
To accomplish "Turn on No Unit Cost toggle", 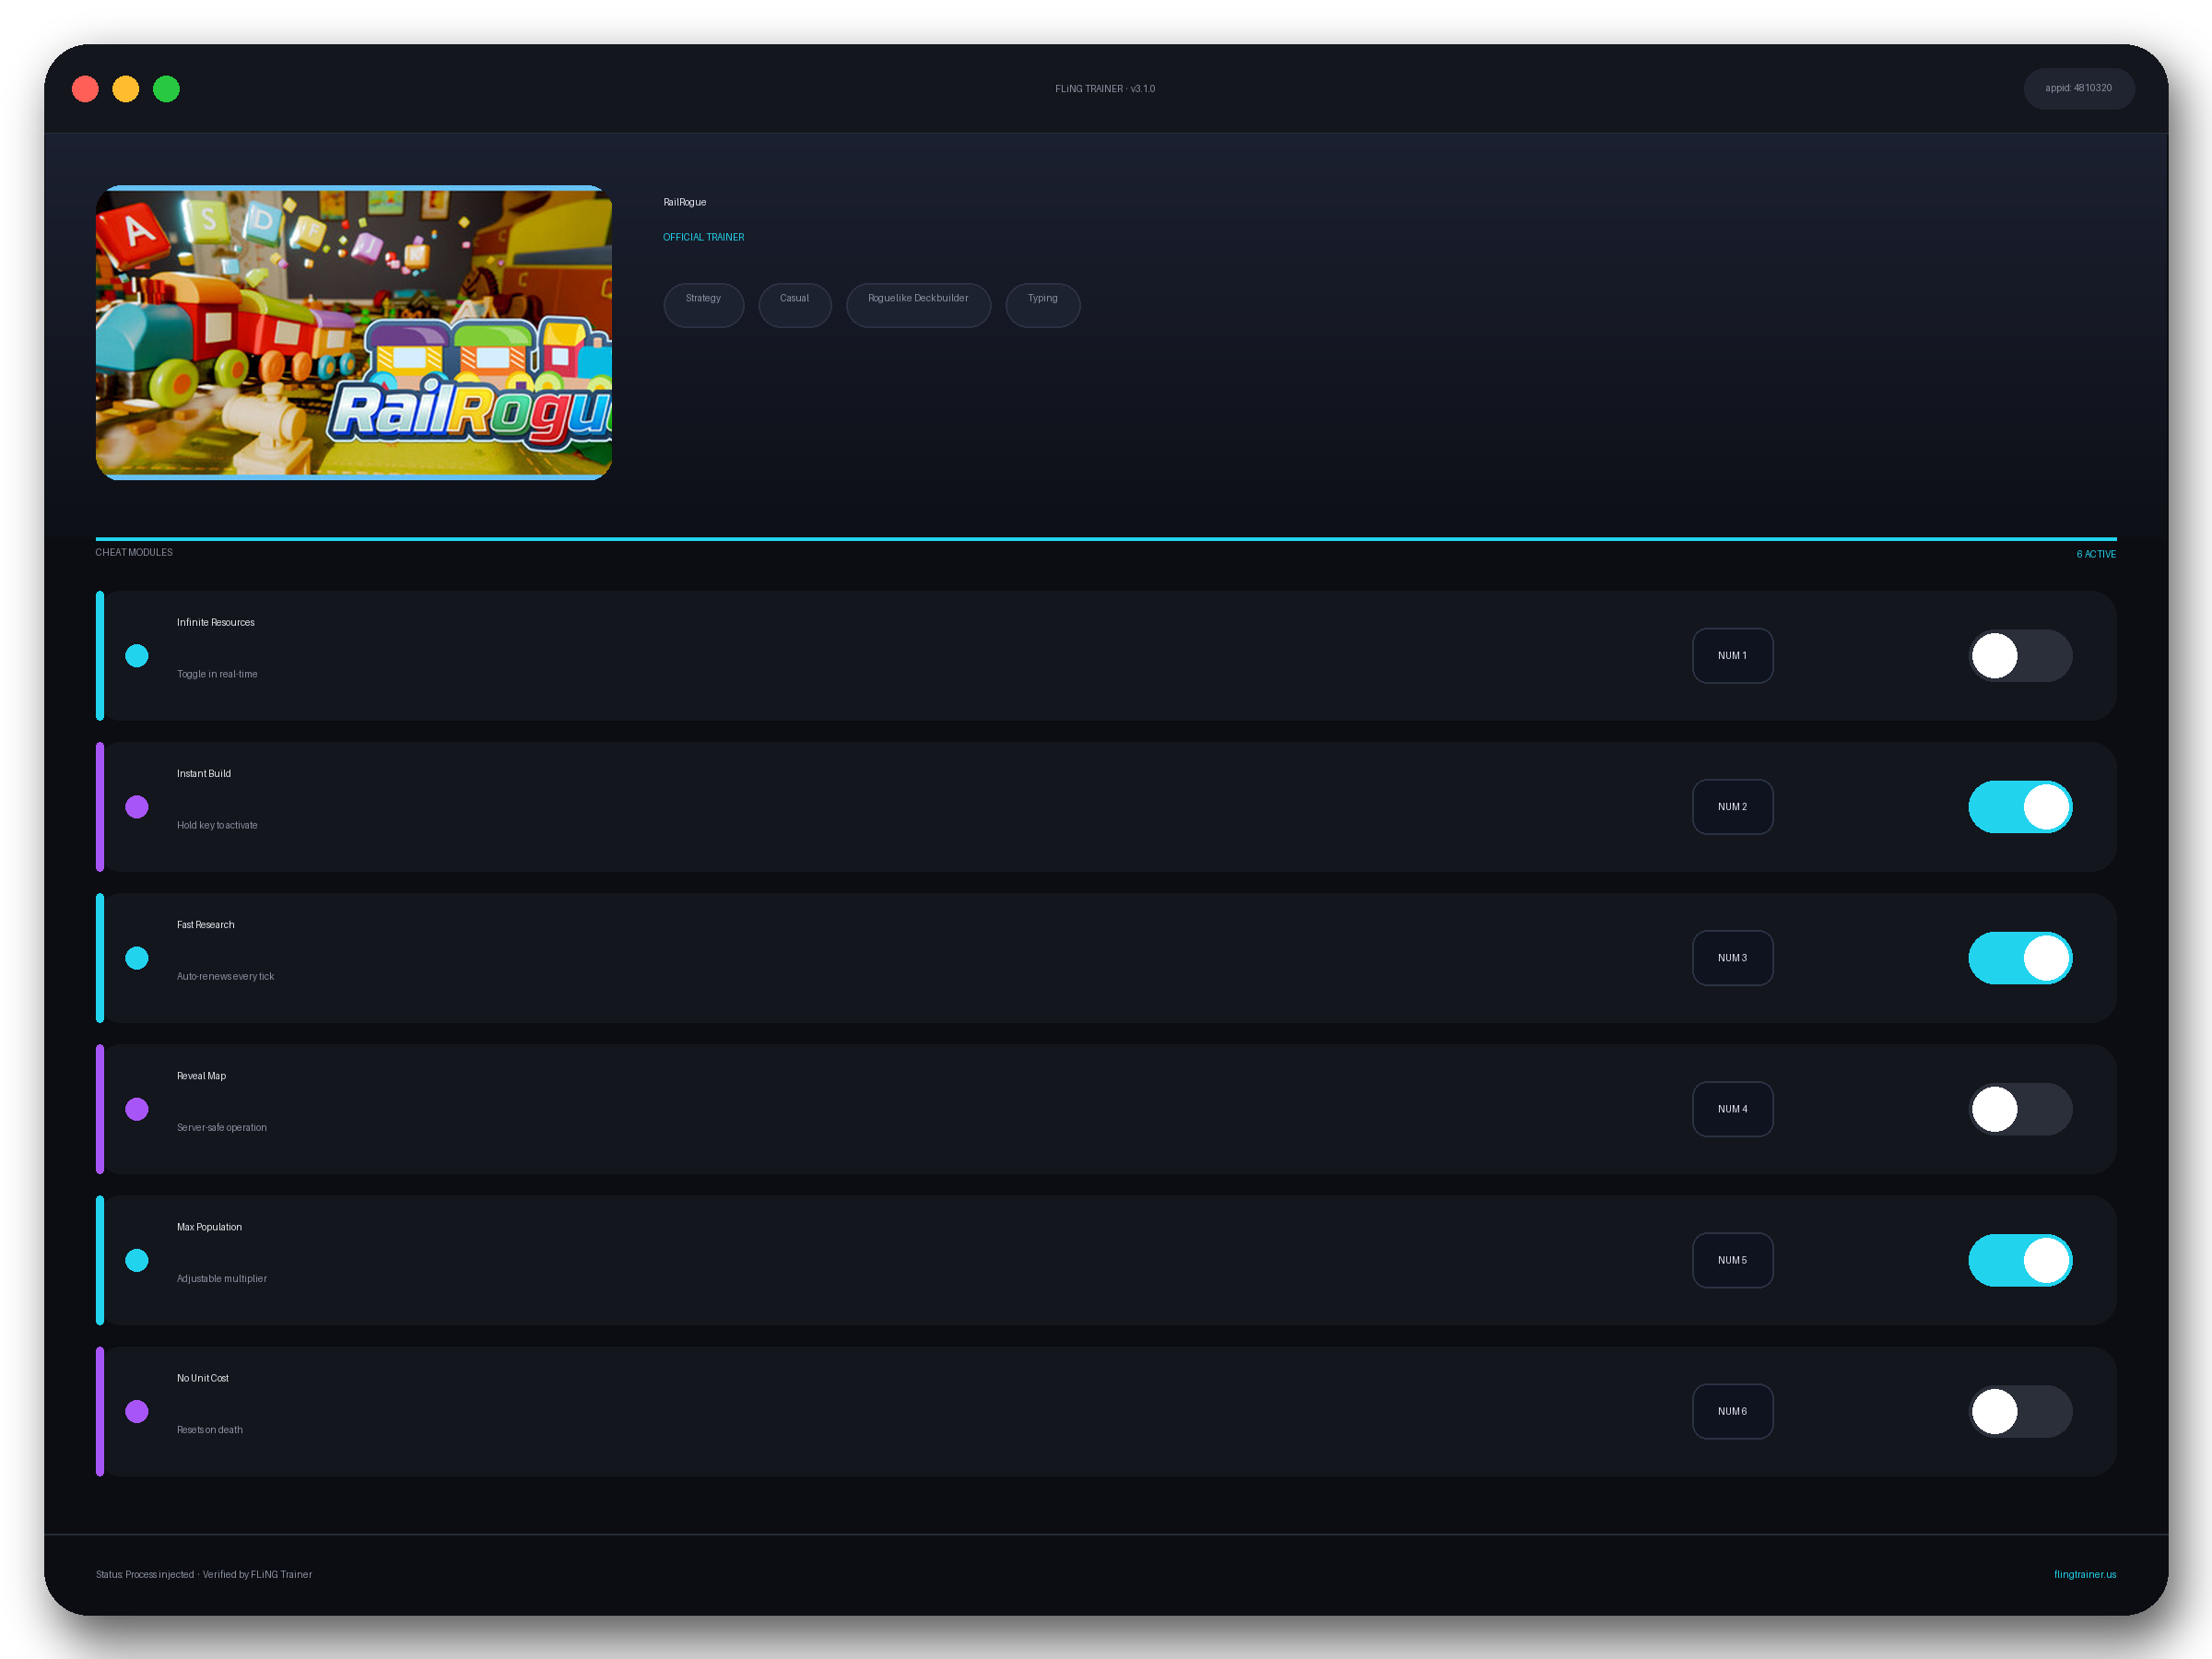I will click(2020, 1411).
